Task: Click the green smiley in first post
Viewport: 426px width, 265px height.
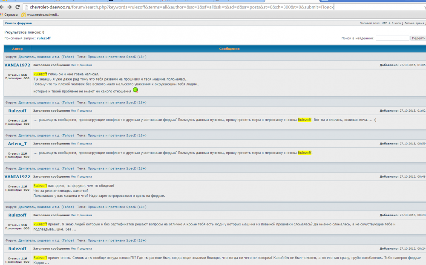Action: 135,90
